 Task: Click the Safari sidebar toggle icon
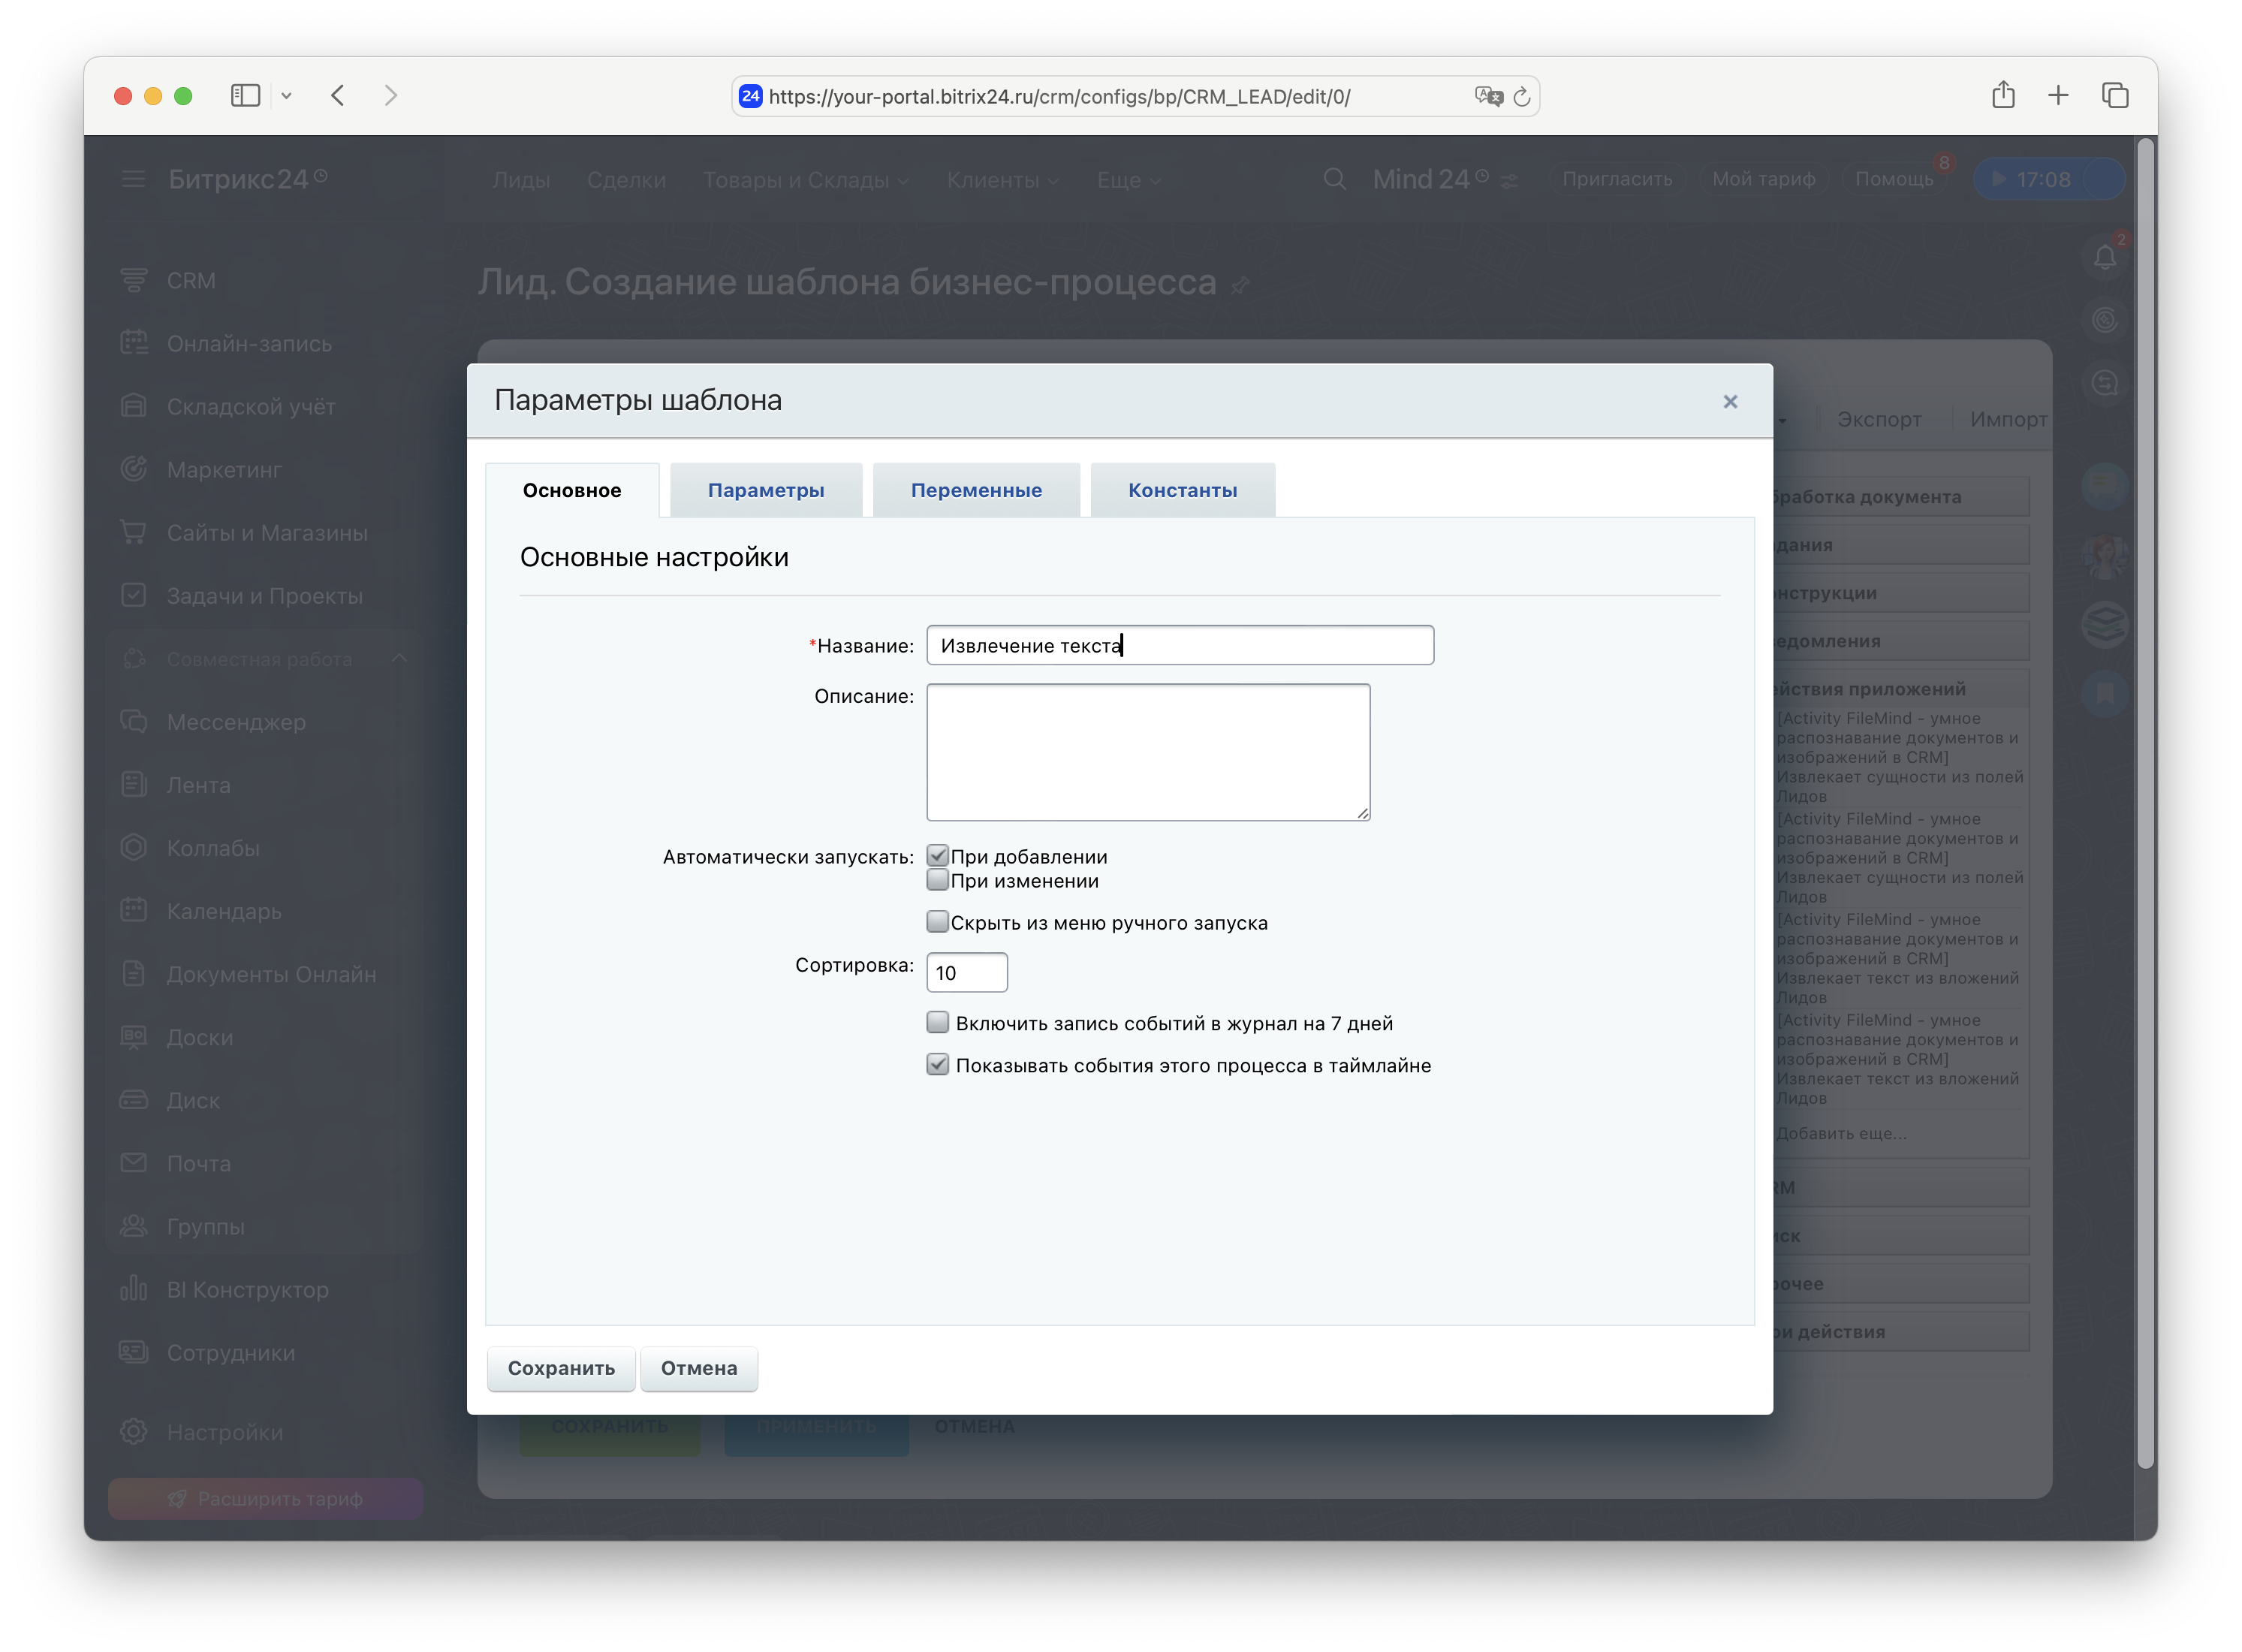245,96
